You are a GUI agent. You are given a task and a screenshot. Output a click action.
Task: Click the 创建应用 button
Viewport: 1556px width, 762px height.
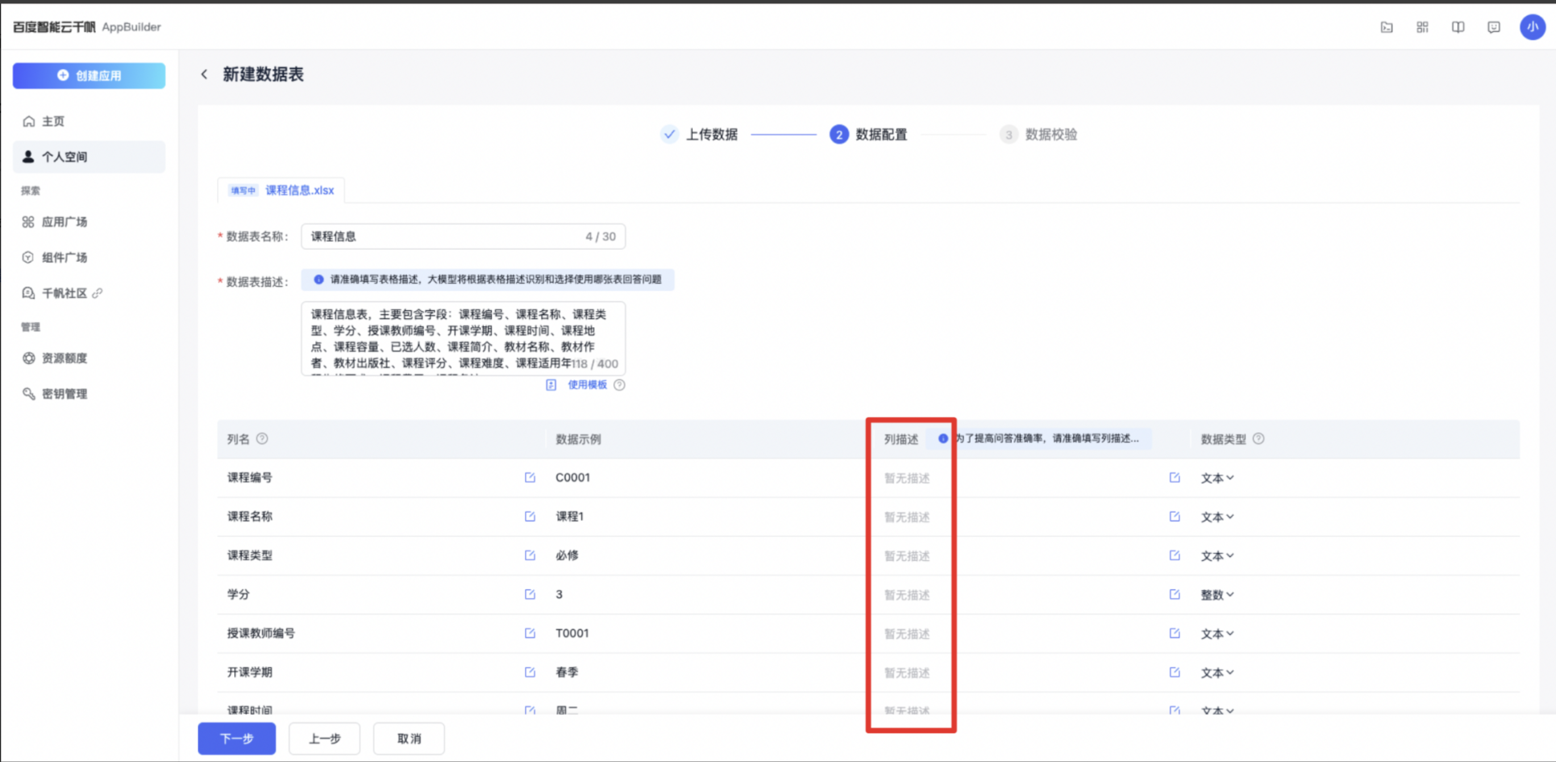point(89,76)
